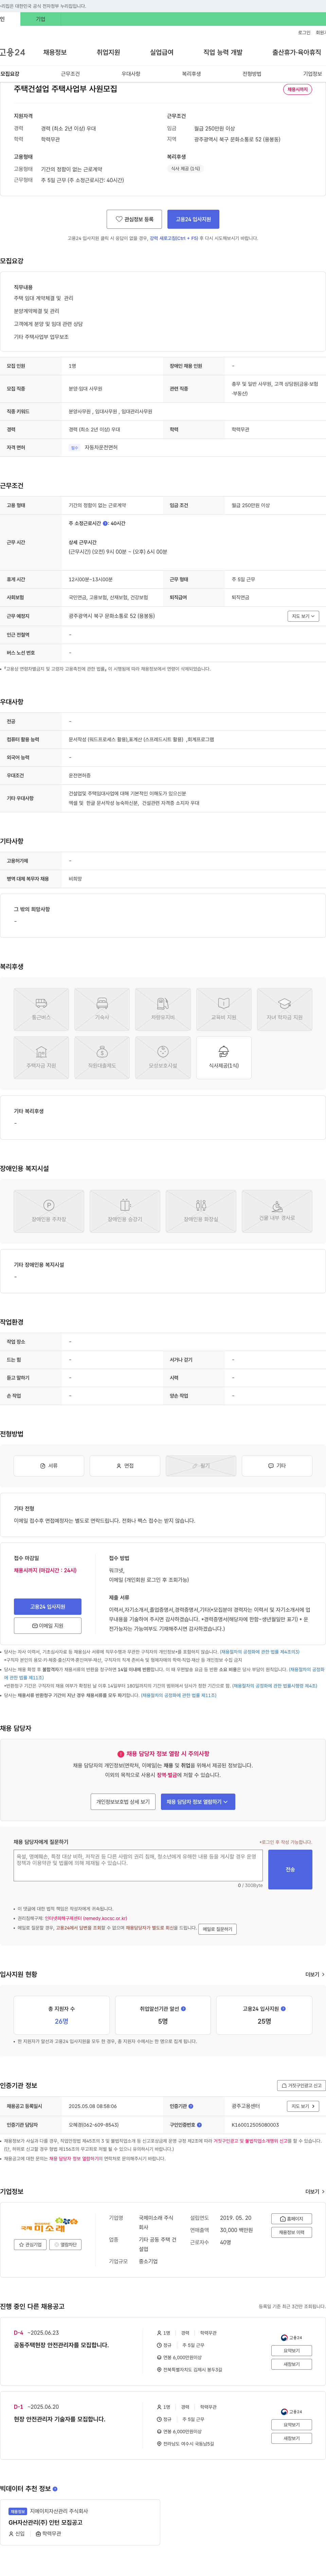Screen dimensions: 326x2576
Task: Select the 기숙사 welfare icon
Action: pyautogui.click(x=102, y=1009)
